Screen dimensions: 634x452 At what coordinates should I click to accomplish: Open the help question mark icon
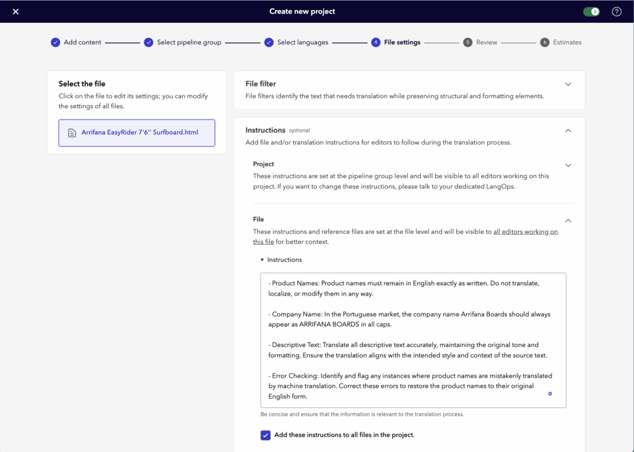click(616, 12)
